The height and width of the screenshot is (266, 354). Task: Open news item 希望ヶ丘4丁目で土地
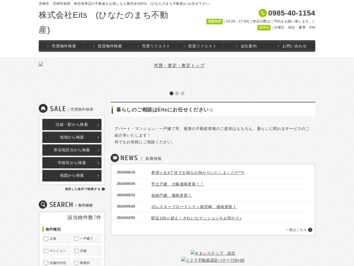(198, 173)
